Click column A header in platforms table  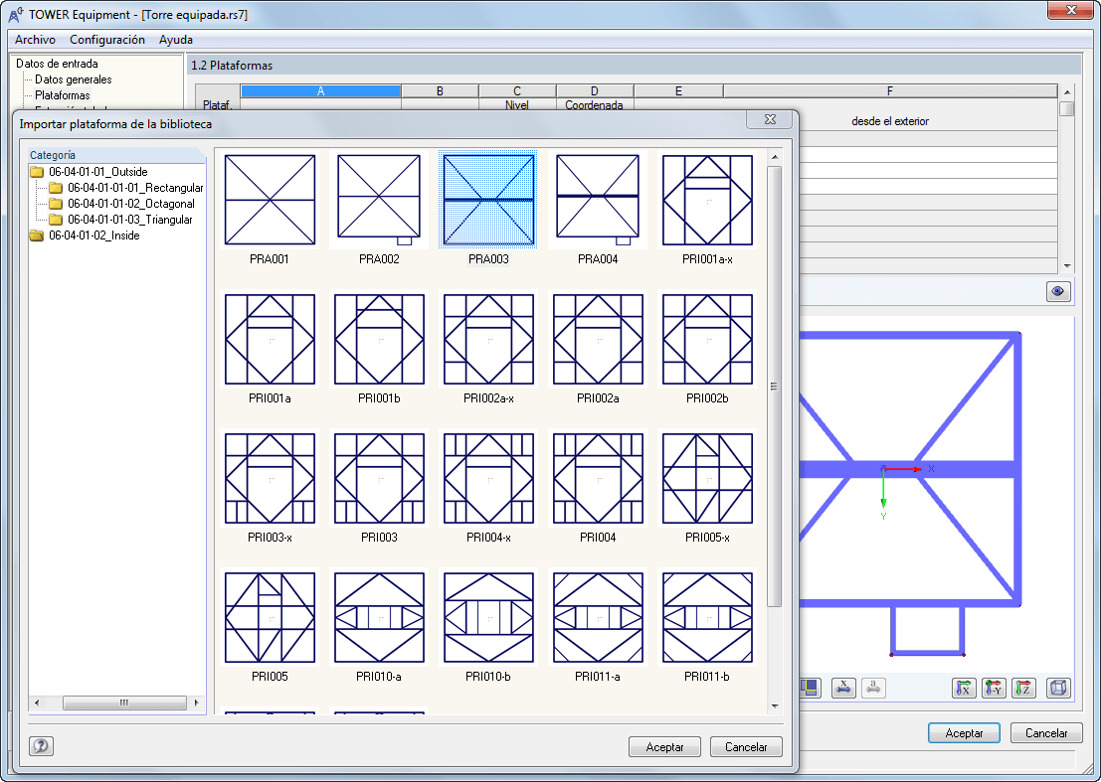321,91
